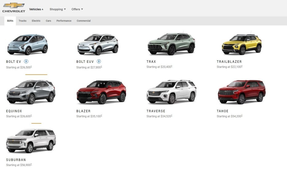Click the Starting at $22,100 price text
287x170 pixels.
[230, 67]
